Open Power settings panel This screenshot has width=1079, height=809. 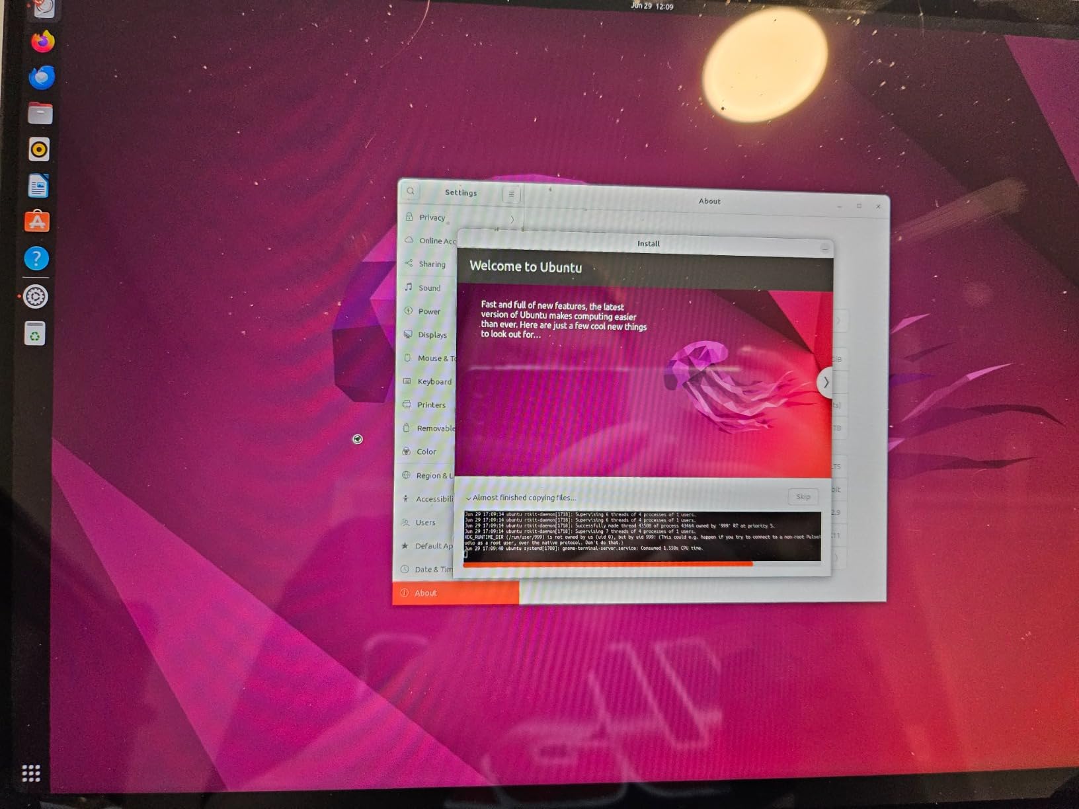(426, 311)
